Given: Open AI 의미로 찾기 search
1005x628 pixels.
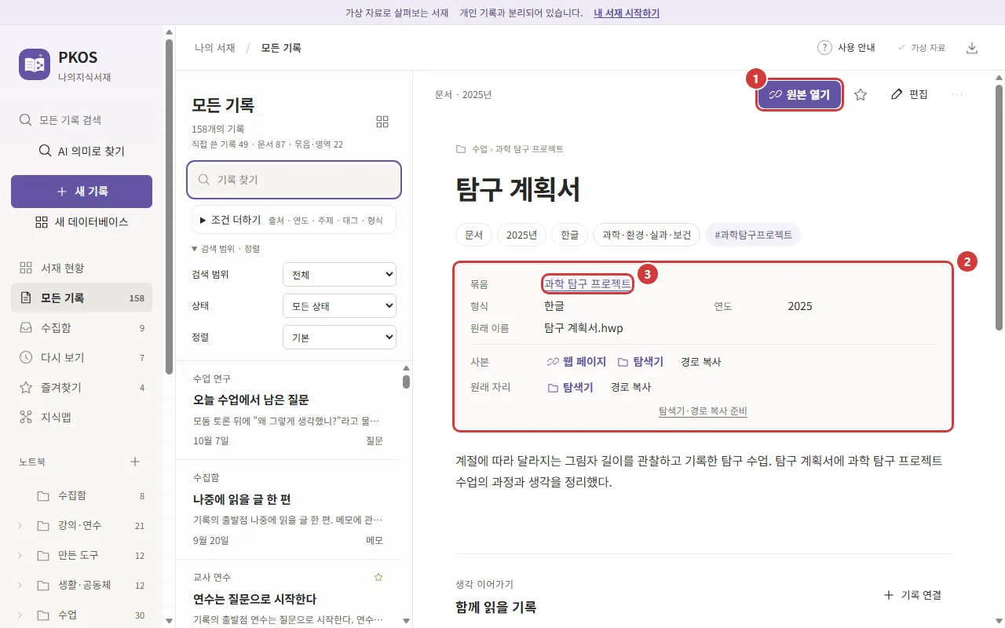Looking at the screenshot, I should tap(82, 151).
